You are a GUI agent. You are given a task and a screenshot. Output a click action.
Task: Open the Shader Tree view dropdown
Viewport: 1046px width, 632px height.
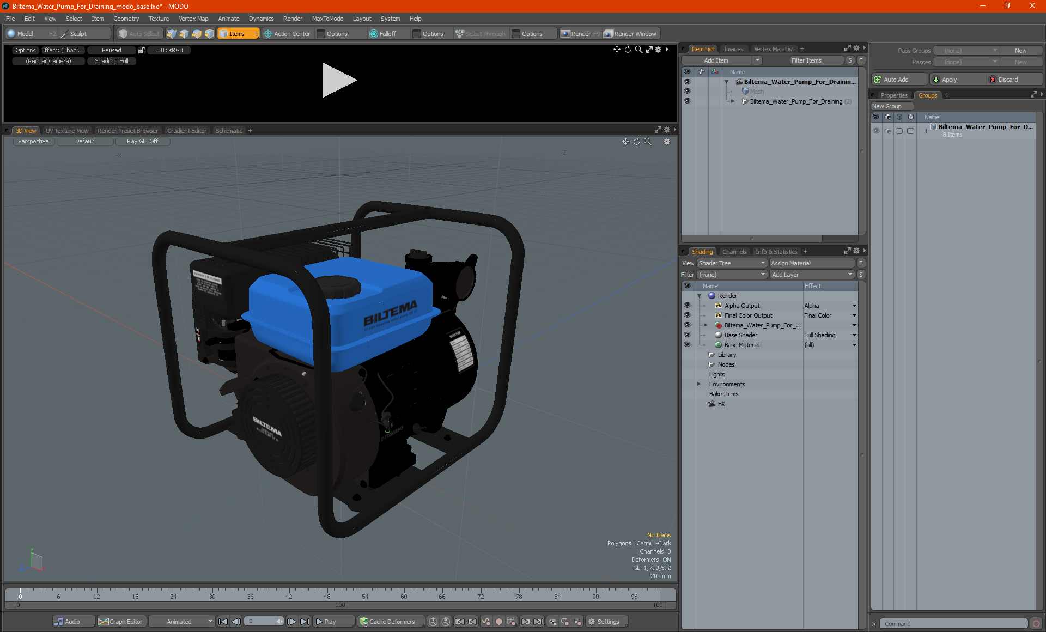click(732, 263)
